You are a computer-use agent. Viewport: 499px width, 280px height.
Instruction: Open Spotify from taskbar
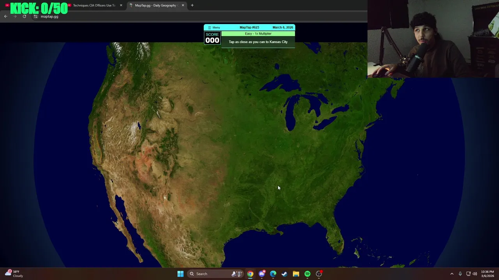[x=307, y=274]
